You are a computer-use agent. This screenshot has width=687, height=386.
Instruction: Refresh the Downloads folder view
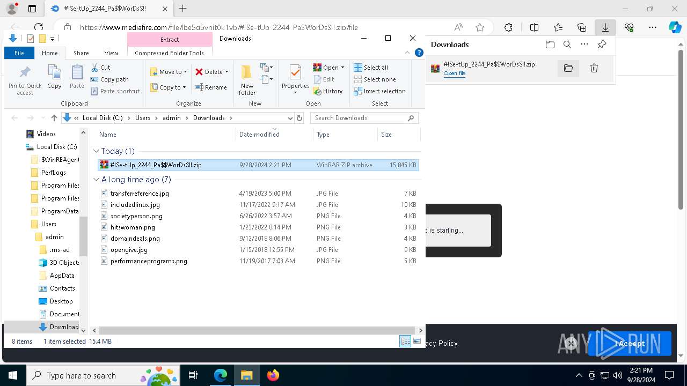point(299,118)
